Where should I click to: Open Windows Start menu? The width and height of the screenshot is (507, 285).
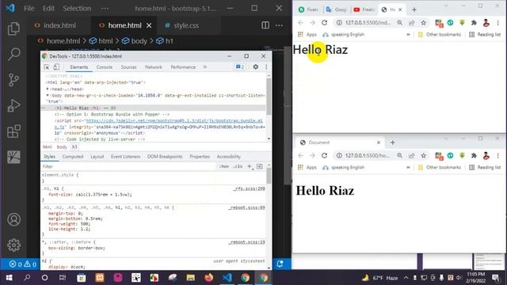(9, 278)
